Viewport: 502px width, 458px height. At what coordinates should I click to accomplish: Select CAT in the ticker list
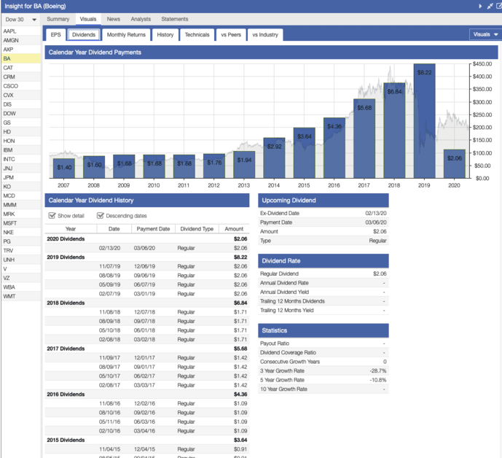pos(21,68)
